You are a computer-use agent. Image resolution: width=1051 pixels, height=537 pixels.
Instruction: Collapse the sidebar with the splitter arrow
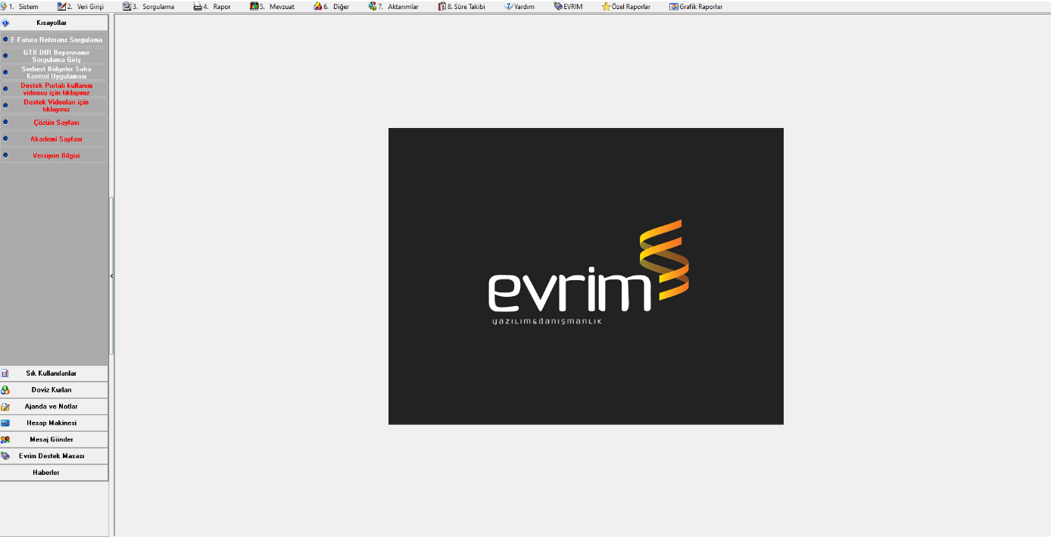tap(112, 276)
